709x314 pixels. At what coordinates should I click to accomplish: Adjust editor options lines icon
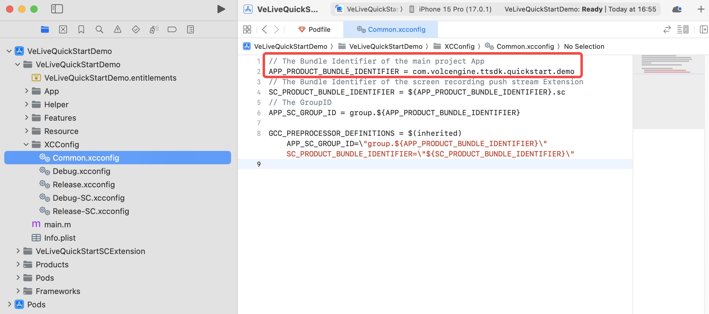pos(683,29)
